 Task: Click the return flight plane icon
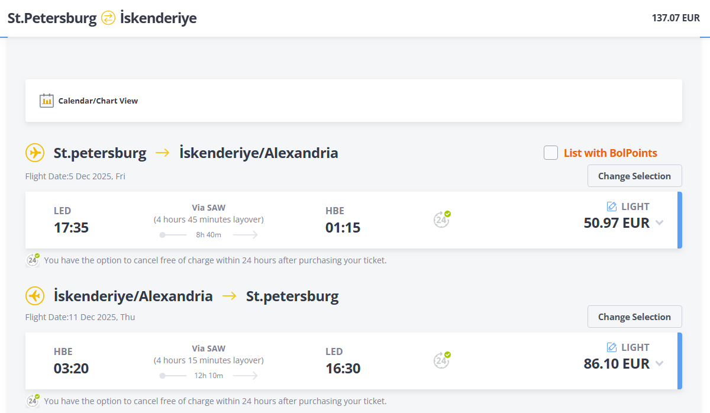point(35,296)
